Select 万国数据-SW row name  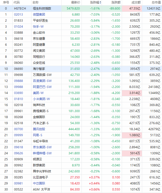[x=42, y=75]
